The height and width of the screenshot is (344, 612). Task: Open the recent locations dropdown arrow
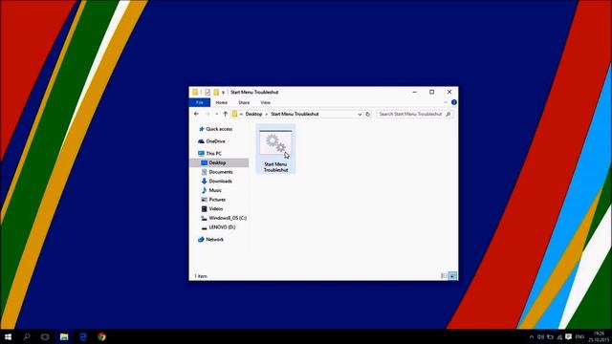(x=217, y=114)
